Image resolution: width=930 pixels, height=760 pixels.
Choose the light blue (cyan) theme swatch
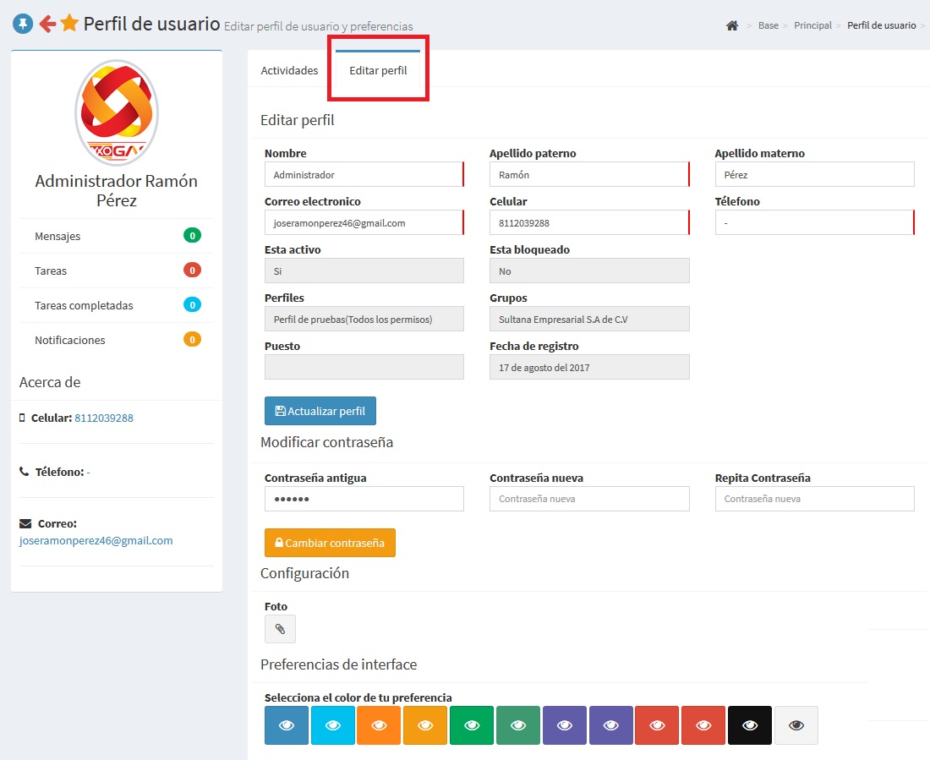[333, 725]
